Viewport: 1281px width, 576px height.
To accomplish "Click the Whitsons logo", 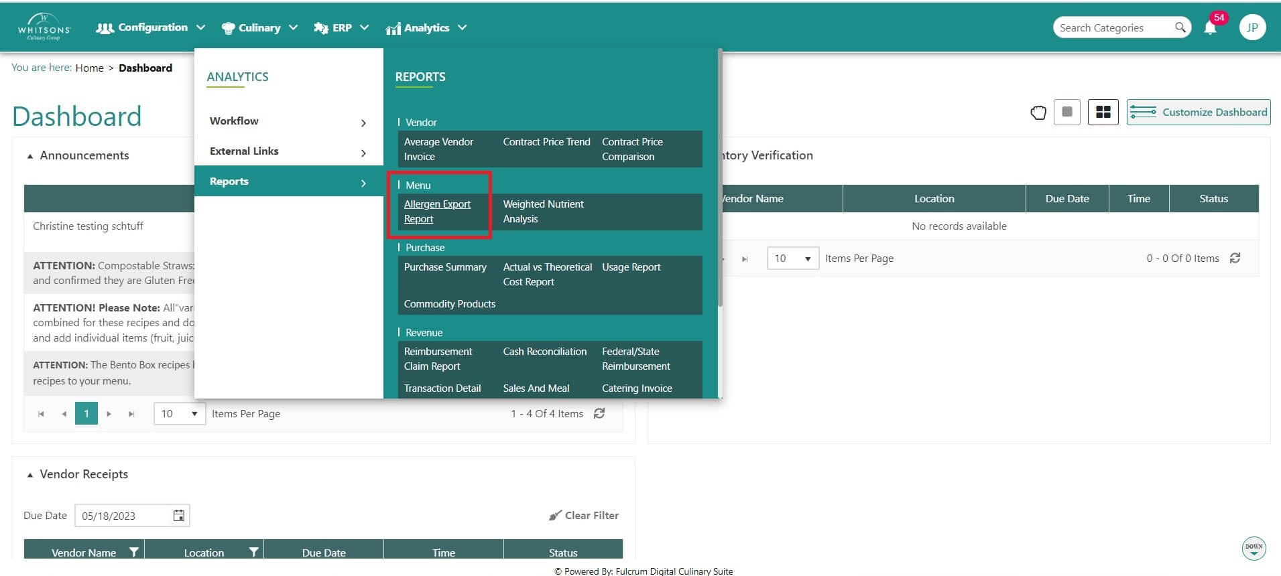I will 44,27.
